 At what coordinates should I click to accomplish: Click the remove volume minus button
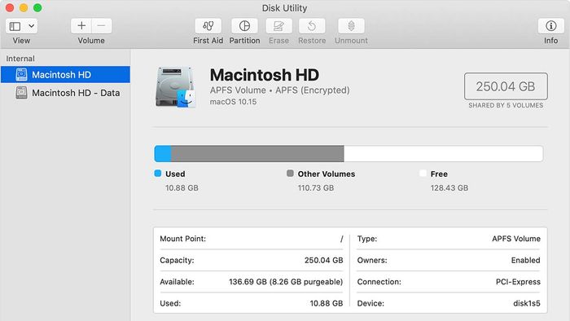pos(102,26)
